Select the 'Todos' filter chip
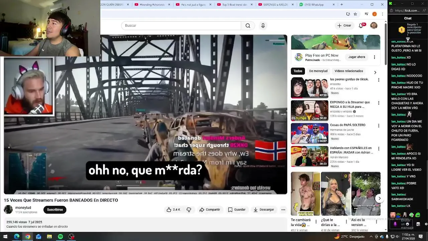This screenshot has height=241, width=428. point(298,71)
